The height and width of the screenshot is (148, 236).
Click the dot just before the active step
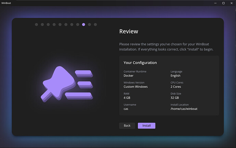click(78, 25)
